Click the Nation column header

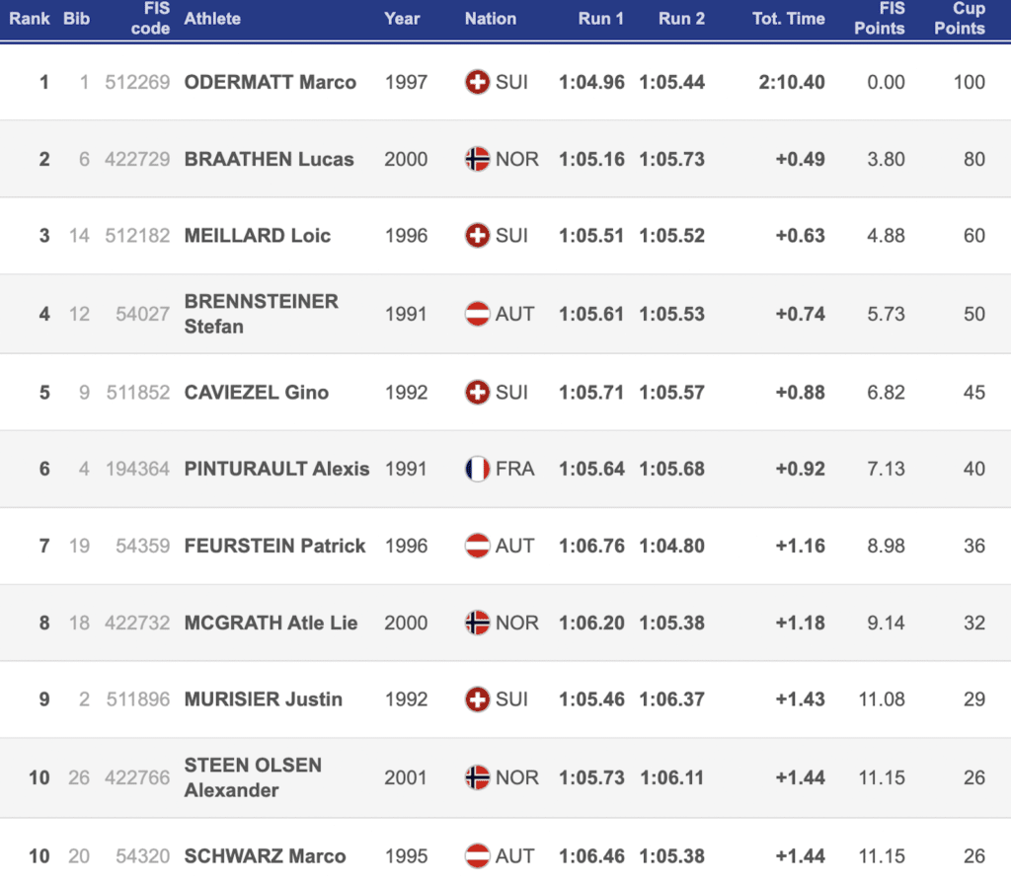(x=490, y=19)
